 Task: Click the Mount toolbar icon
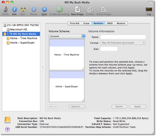[34, 9]
